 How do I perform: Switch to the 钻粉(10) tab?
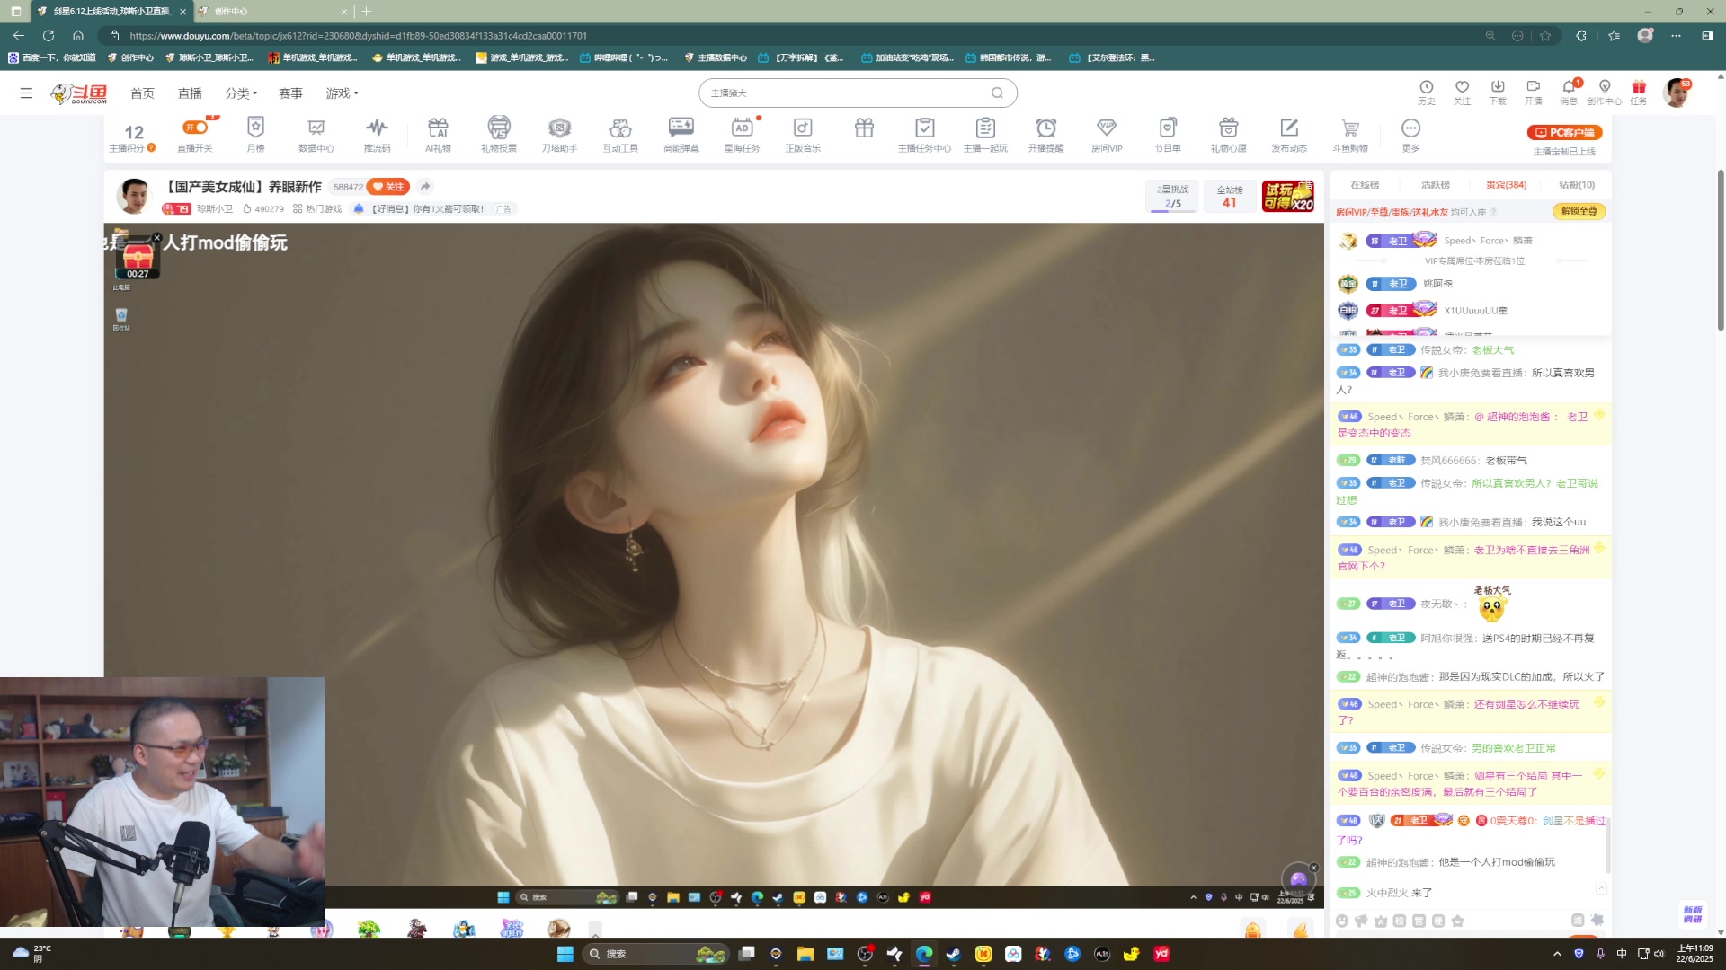[x=1577, y=184]
